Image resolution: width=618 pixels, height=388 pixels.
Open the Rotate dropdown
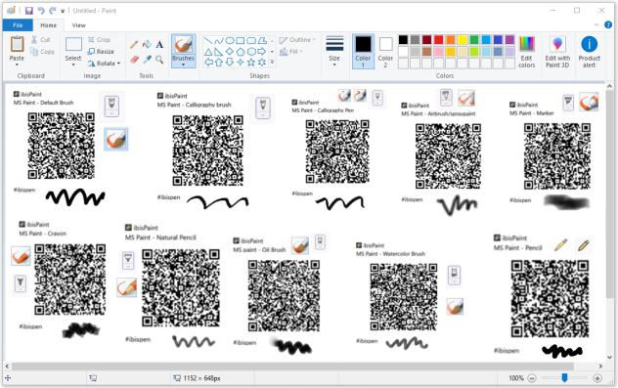(104, 64)
